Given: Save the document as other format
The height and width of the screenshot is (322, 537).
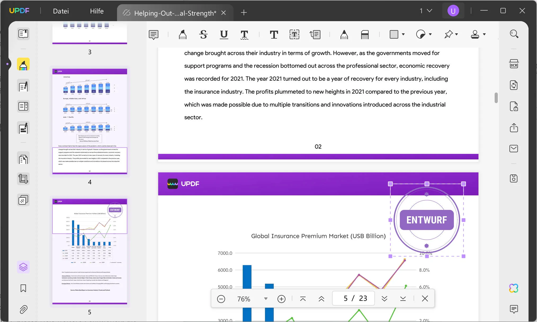Looking at the screenshot, I should pos(514,178).
